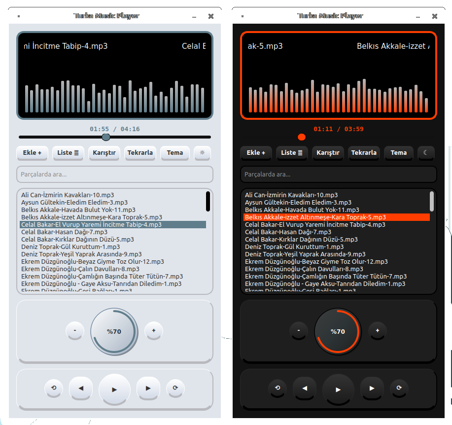Toggle Karıştır shuffle in light player
This screenshot has height=425, width=452.
104,153
